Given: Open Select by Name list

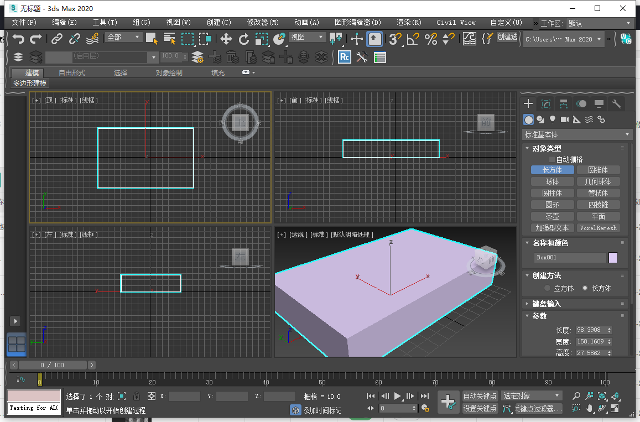Looking at the screenshot, I should click(169, 39).
